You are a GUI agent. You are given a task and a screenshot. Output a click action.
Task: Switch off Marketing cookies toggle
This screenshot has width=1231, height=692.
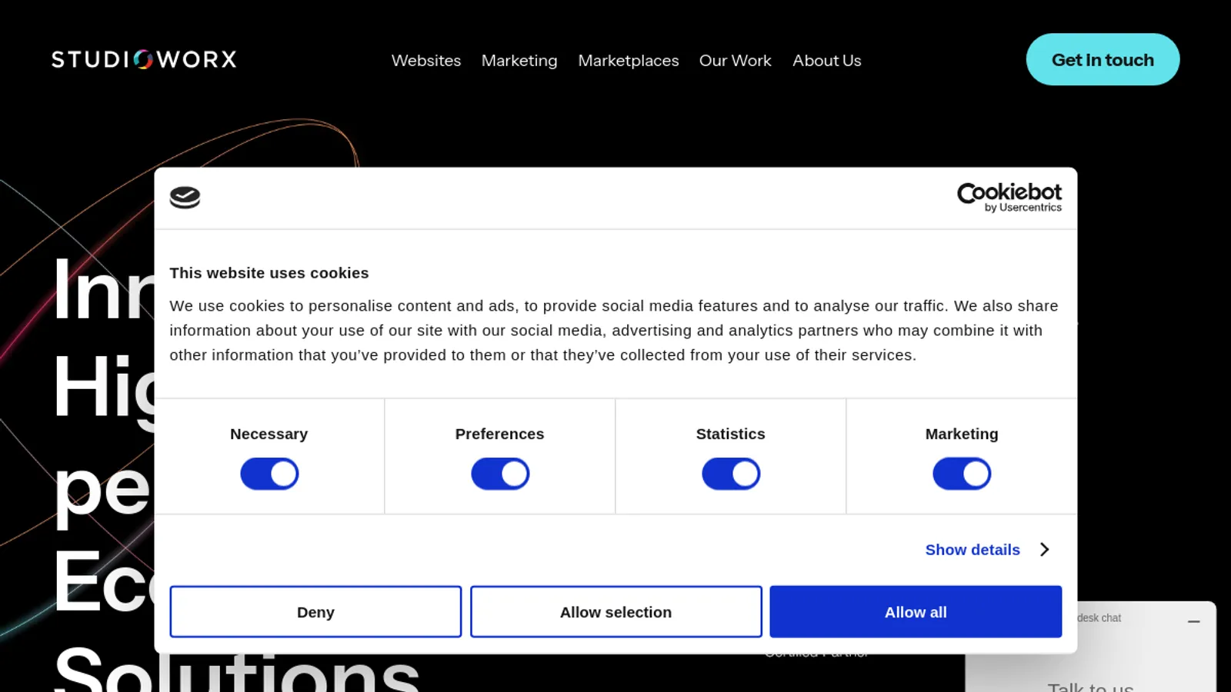pos(962,474)
